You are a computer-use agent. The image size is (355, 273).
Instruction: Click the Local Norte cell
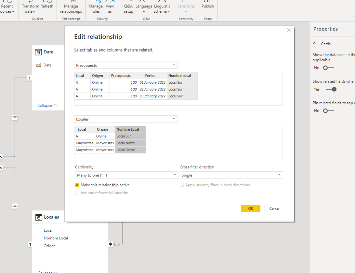[x=130, y=143]
